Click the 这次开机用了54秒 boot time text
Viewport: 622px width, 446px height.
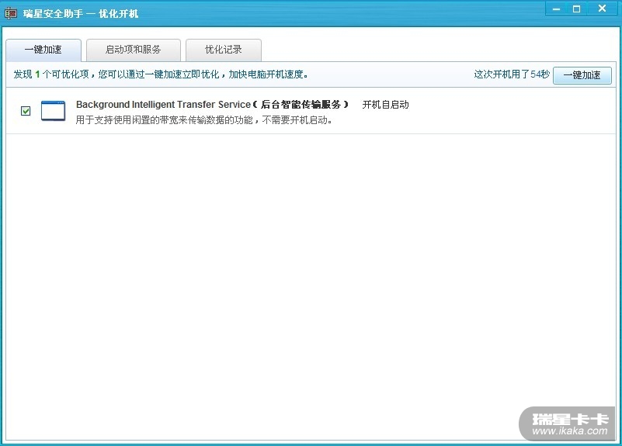512,74
